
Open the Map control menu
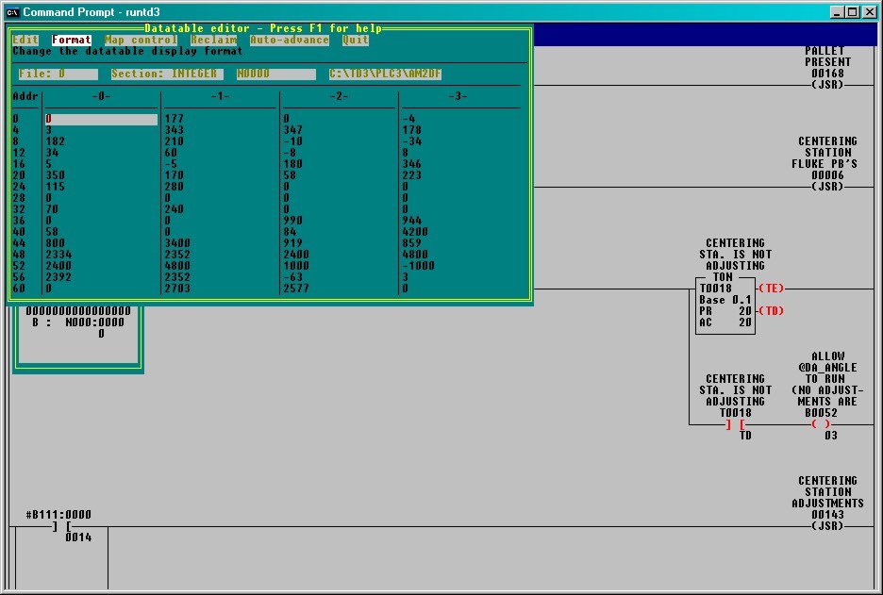point(141,40)
